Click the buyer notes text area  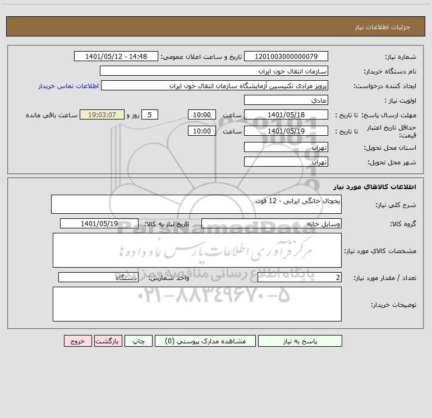click(x=197, y=304)
